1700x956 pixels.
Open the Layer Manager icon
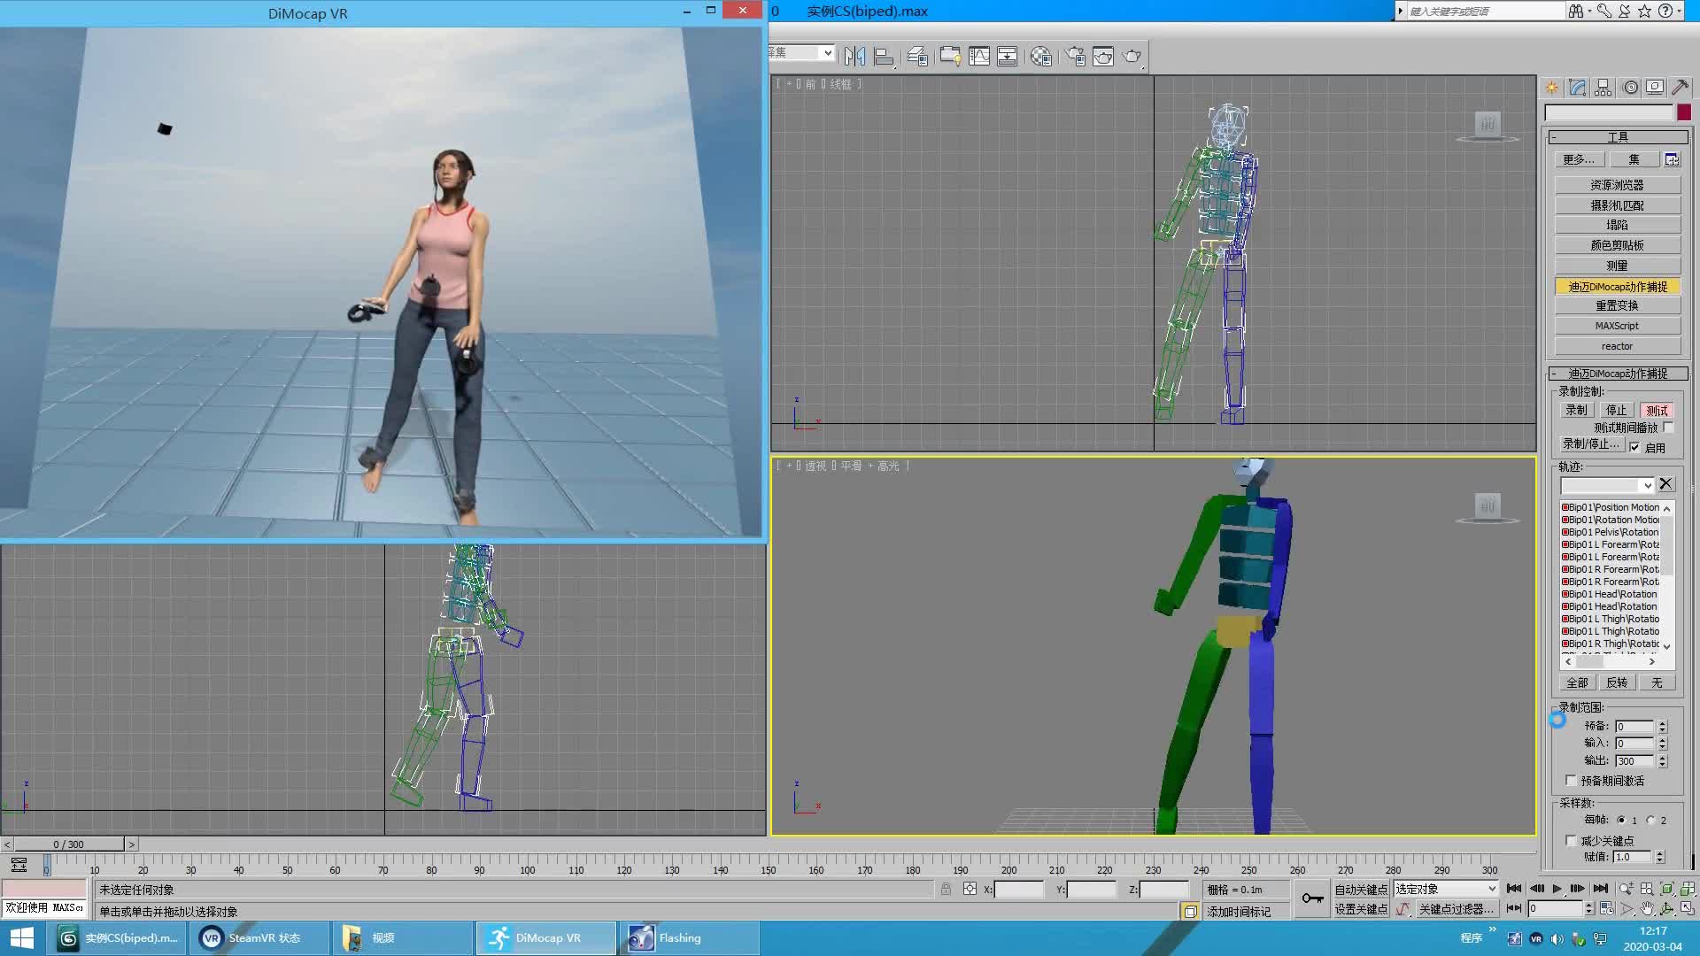(x=917, y=56)
